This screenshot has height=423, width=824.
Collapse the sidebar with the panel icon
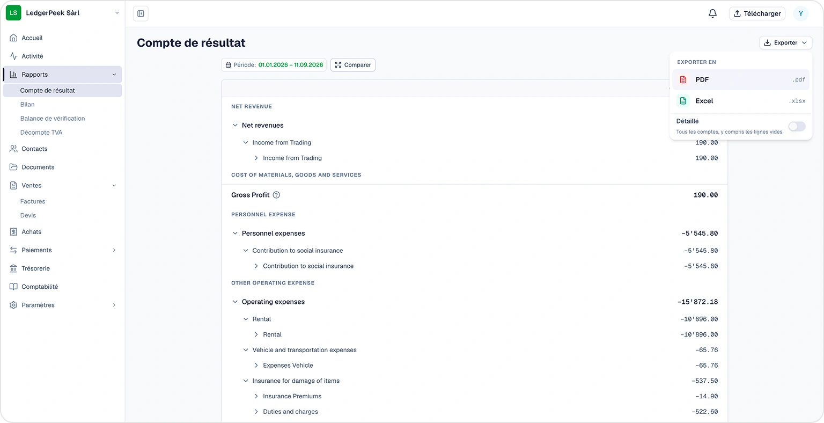[141, 13]
